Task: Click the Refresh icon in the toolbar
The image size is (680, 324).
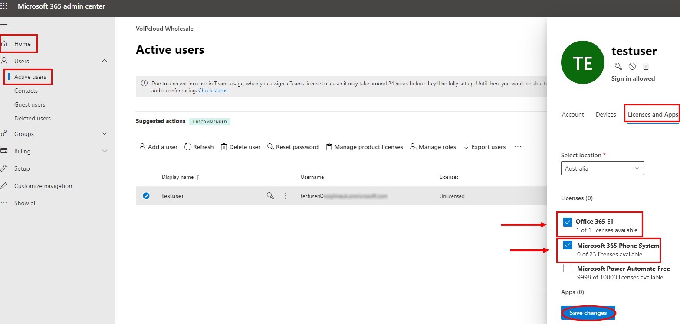Action: [188, 147]
